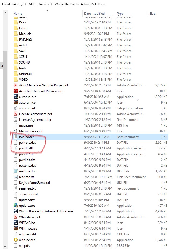Expand the chevron after Local Disk (C:)
Image resolution: width=169 pixels, height=249 pixels.
click(26, 4)
